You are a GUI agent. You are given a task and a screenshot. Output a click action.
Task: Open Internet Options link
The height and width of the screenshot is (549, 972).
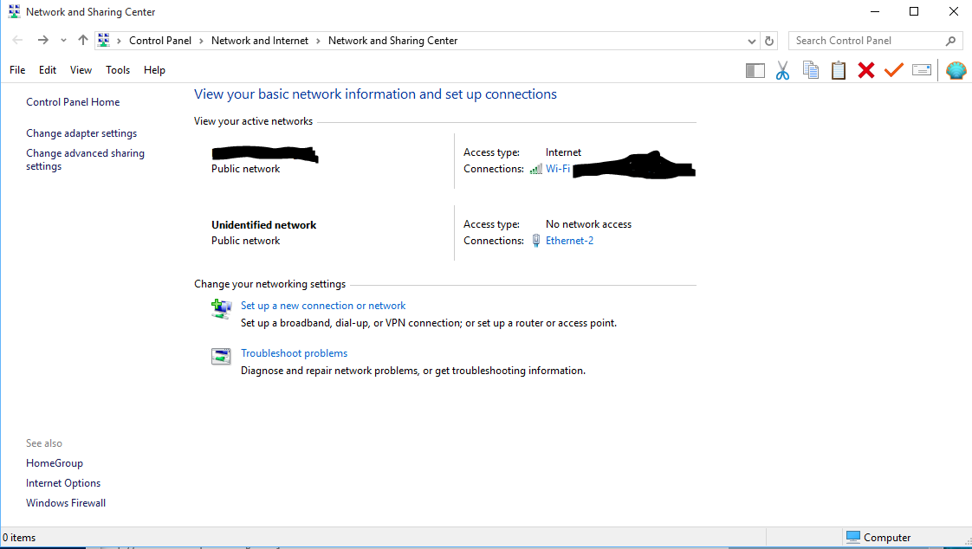coord(63,482)
